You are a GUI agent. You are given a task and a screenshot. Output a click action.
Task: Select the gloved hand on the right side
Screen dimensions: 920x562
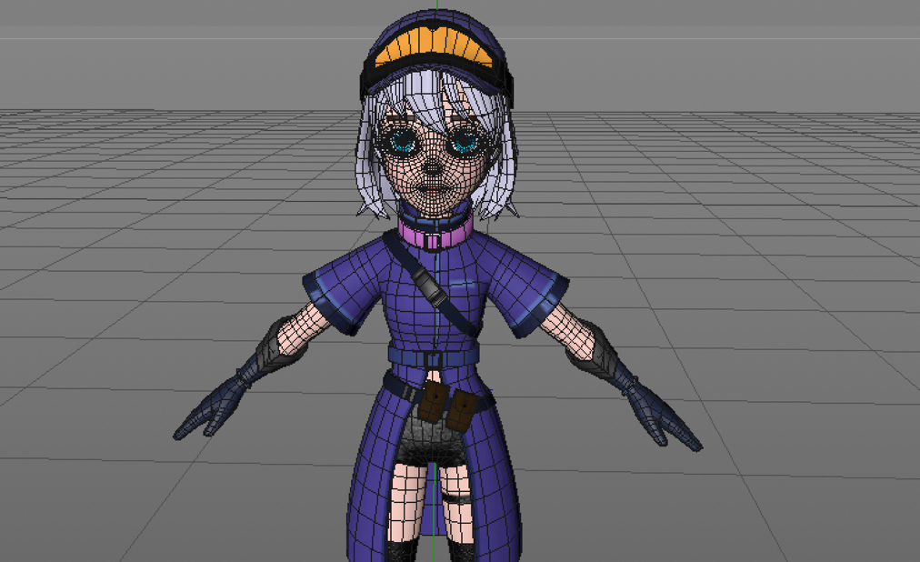tap(663, 416)
